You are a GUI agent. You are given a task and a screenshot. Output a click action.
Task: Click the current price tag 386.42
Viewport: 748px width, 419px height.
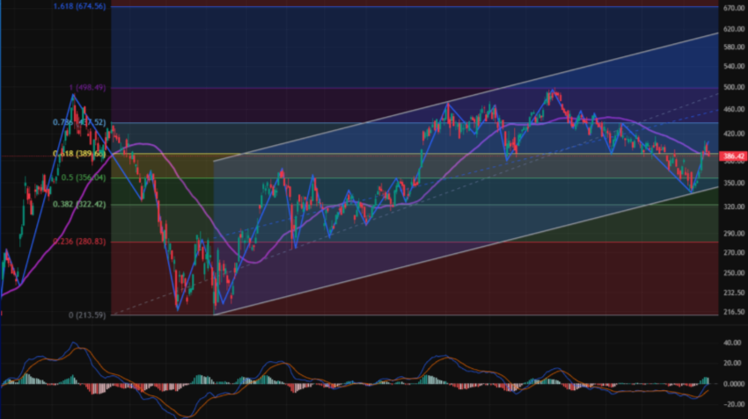click(732, 156)
